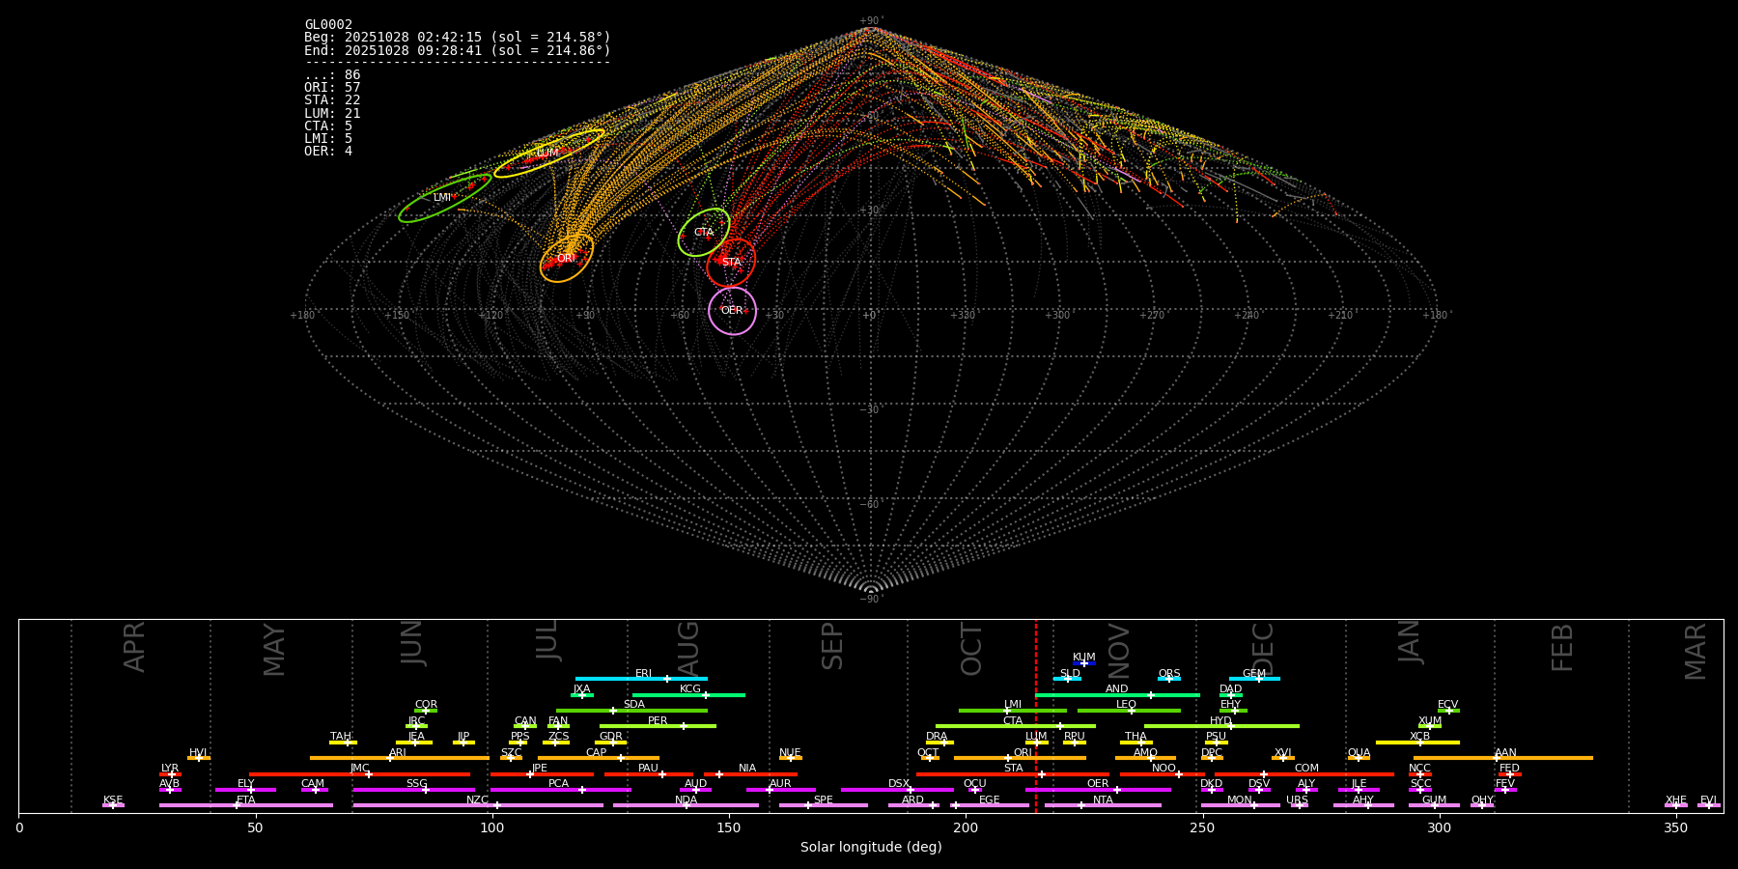1738x869 pixels.
Task: Click the OCT month label in timeline
Action: coord(971,649)
